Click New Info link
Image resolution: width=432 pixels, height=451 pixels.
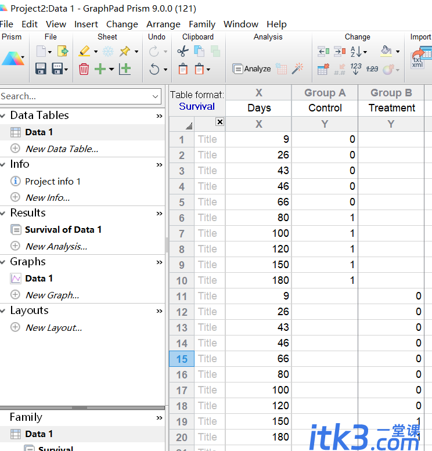point(48,197)
